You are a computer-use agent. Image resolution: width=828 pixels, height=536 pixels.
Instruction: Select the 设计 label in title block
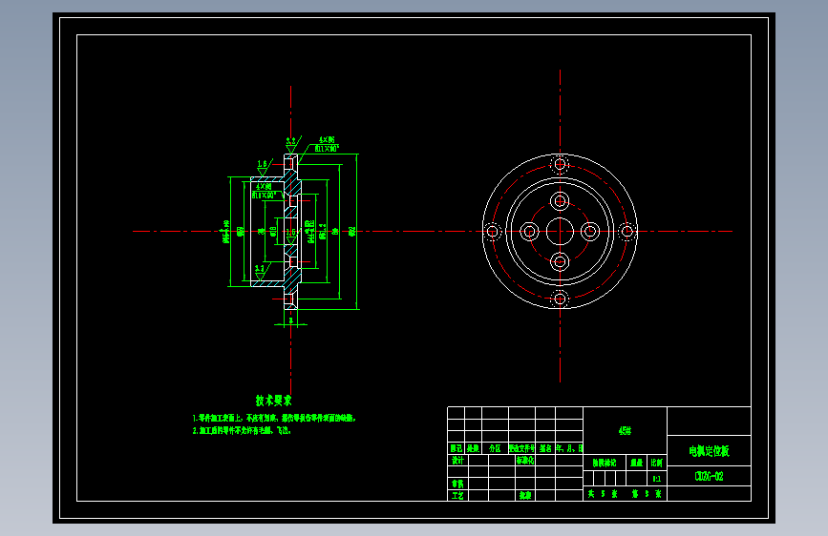click(457, 460)
